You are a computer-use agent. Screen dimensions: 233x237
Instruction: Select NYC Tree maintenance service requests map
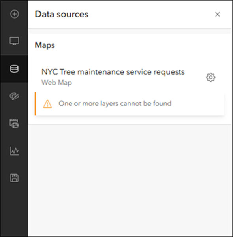[113, 72]
